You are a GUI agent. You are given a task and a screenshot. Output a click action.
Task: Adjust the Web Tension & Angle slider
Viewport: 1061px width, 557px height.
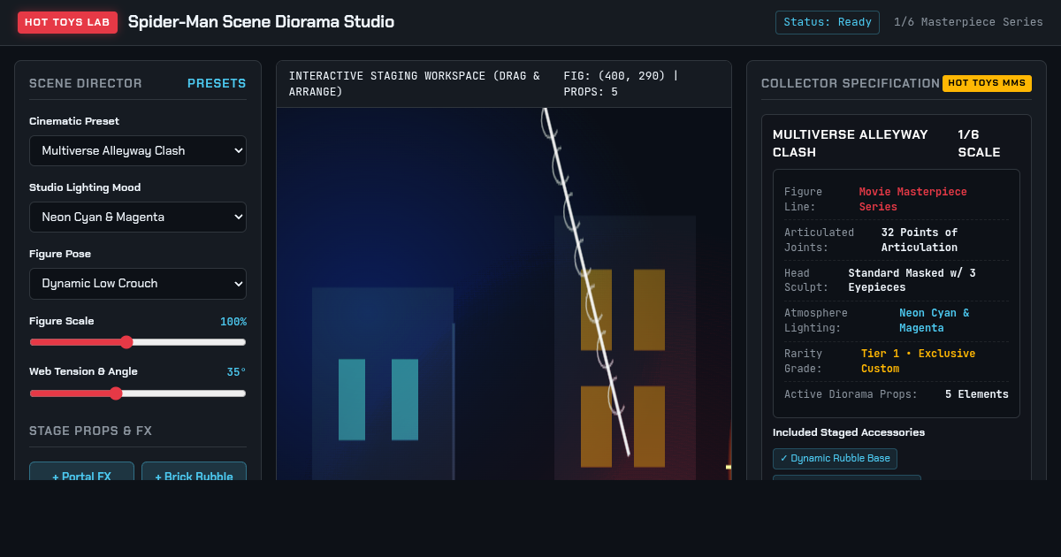point(138,393)
